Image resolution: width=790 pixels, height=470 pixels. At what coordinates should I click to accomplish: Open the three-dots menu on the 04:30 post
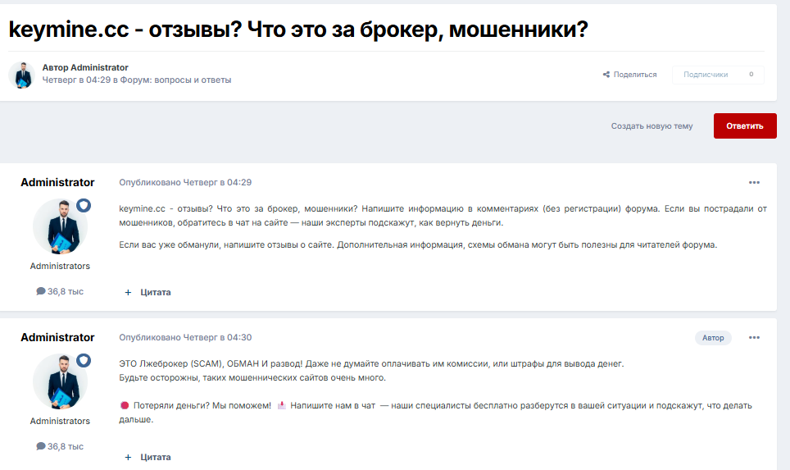pos(754,337)
